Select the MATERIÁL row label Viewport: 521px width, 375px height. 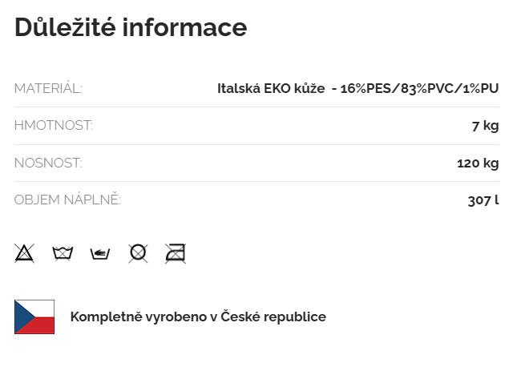click(48, 88)
